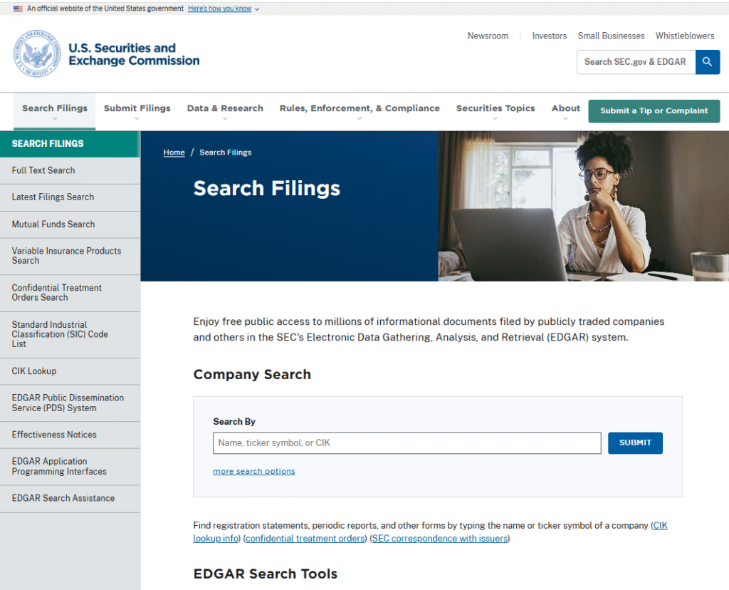Expand the Data & Research menu
Screen dimensions: 729x590
[x=225, y=111]
